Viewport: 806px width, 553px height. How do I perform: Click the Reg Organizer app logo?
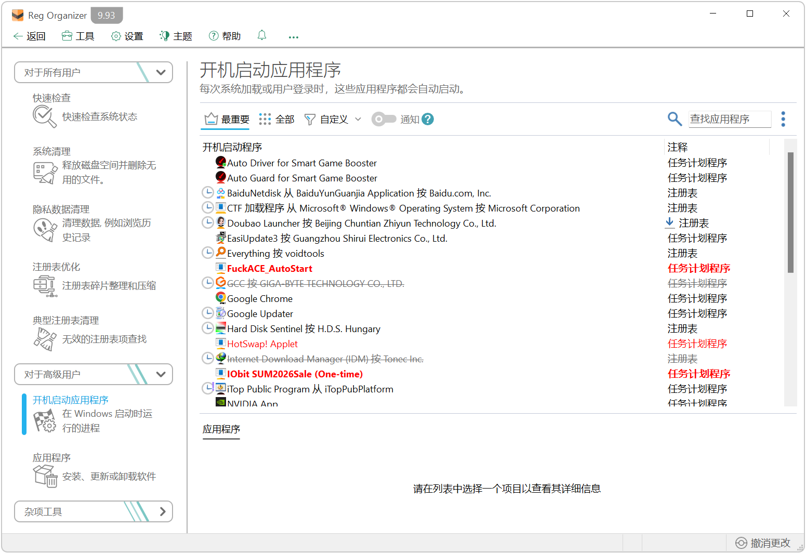(18, 15)
